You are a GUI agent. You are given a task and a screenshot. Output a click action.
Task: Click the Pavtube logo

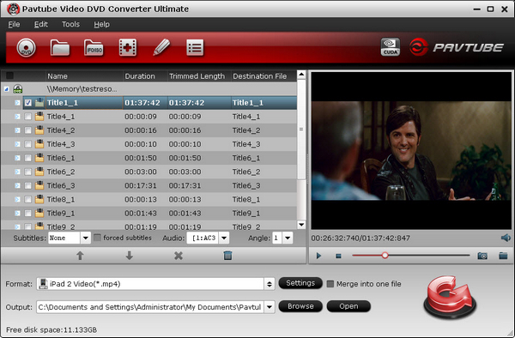[x=457, y=47]
